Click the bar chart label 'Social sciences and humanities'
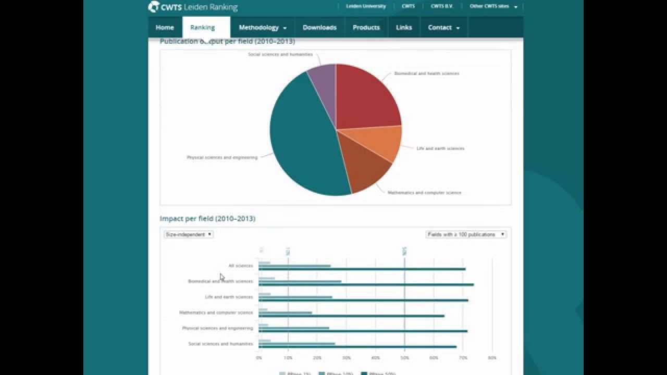667x375 pixels. point(221,344)
